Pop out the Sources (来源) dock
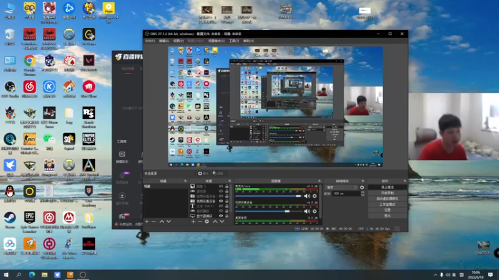Screen dimensions: 499x280 [230, 181]
